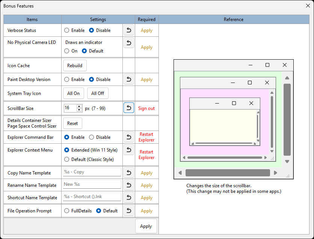Click the undo icon for No Physical Camera LED
The height and width of the screenshot is (239, 314).
(129, 43)
